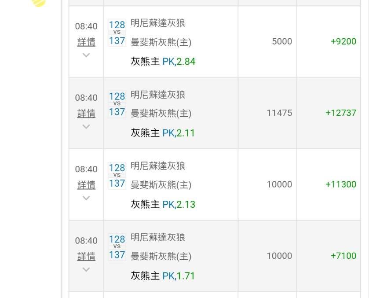Expand the chevron in the PK,2.84 row
The width and height of the screenshot is (380, 298).
coord(86,55)
